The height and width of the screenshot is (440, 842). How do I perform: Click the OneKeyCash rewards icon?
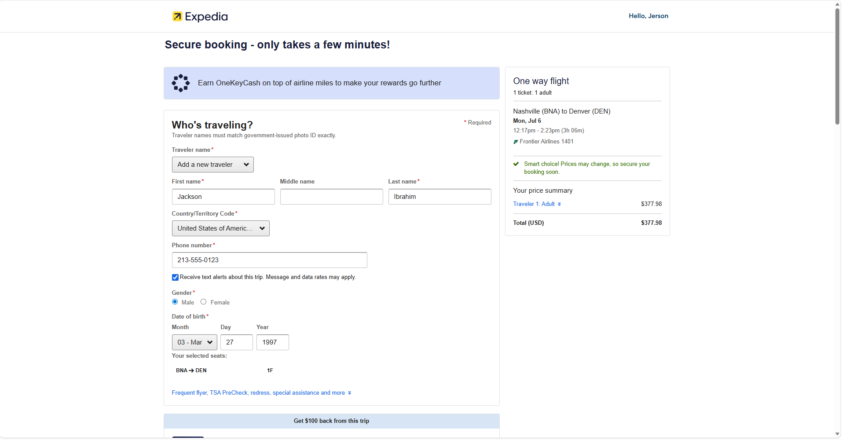[181, 83]
